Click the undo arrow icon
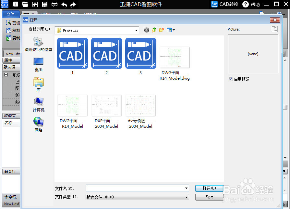 point(64,5)
